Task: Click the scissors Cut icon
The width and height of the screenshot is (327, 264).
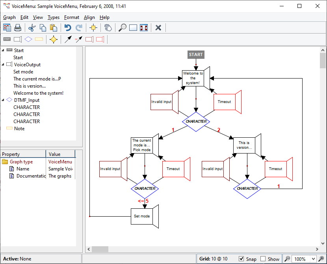Action: pos(32,28)
